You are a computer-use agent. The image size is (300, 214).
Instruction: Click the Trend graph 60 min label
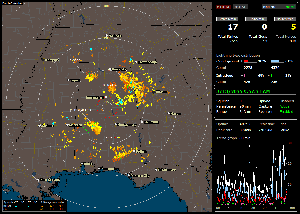coord(233,138)
